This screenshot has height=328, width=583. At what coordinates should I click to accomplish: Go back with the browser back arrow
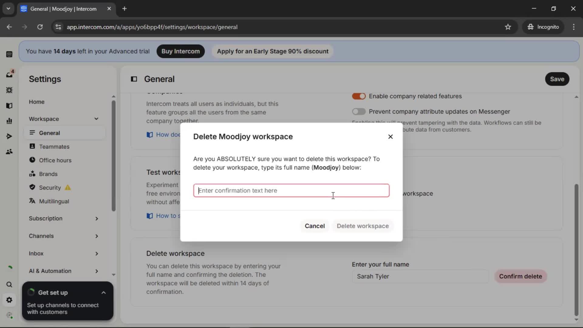pos(9,27)
